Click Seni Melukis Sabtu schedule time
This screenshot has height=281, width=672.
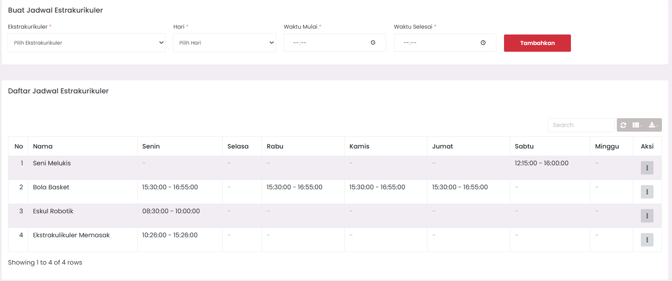tap(541, 163)
